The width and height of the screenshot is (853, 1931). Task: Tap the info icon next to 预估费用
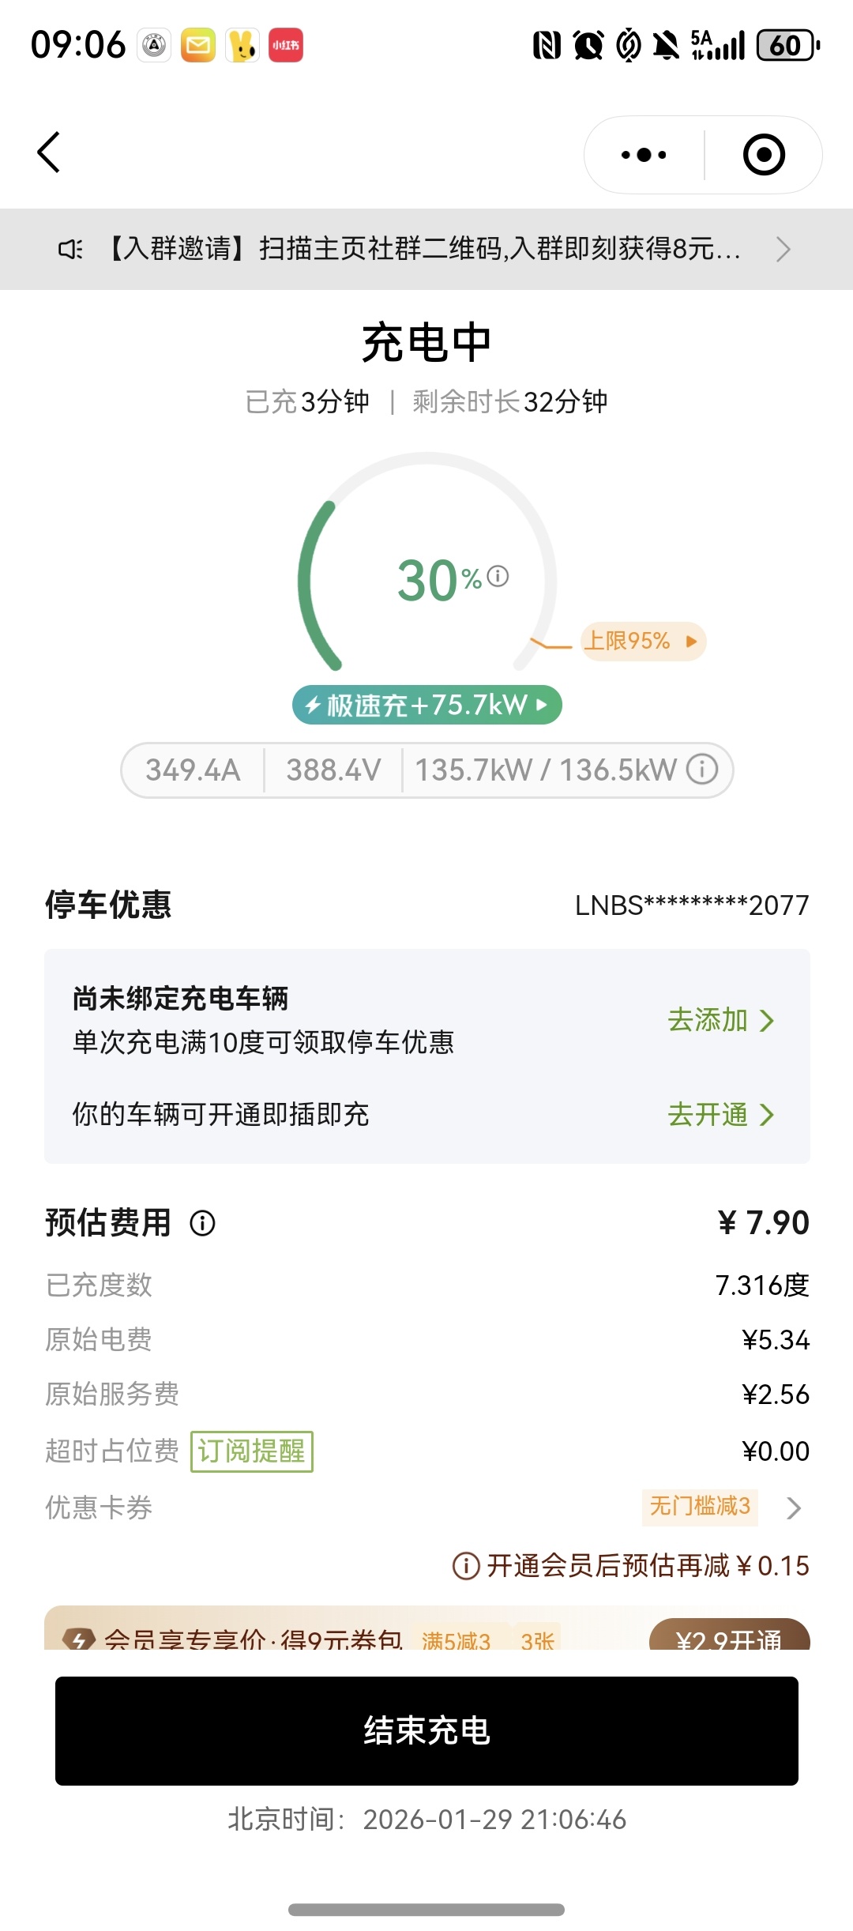[202, 1223]
